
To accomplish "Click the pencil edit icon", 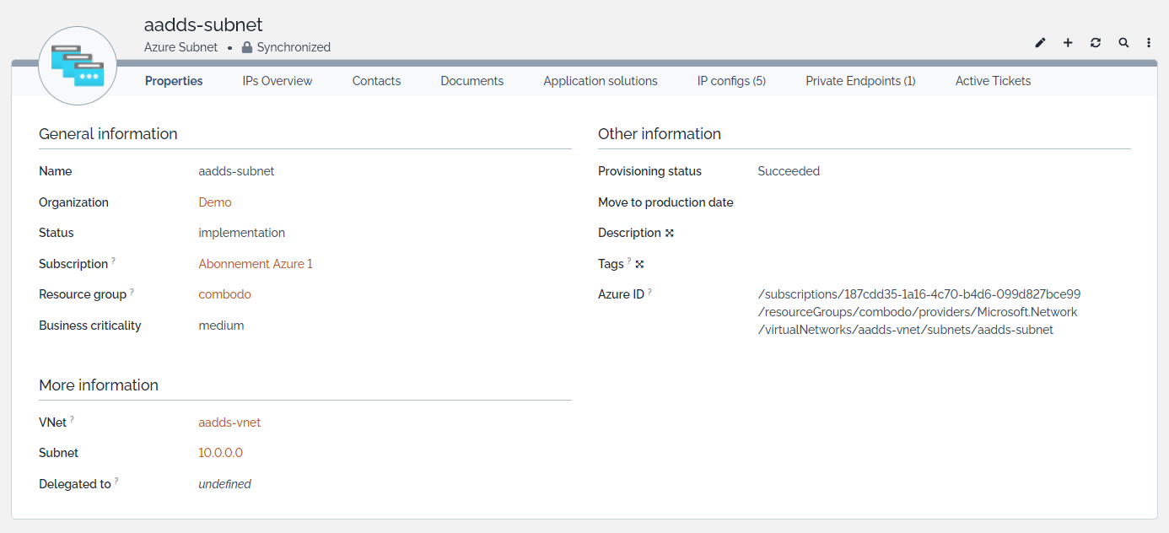I will click(x=1040, y=43).
